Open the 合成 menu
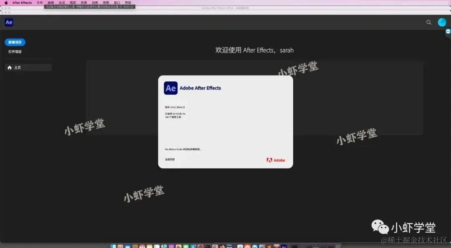 coord(61,3)
